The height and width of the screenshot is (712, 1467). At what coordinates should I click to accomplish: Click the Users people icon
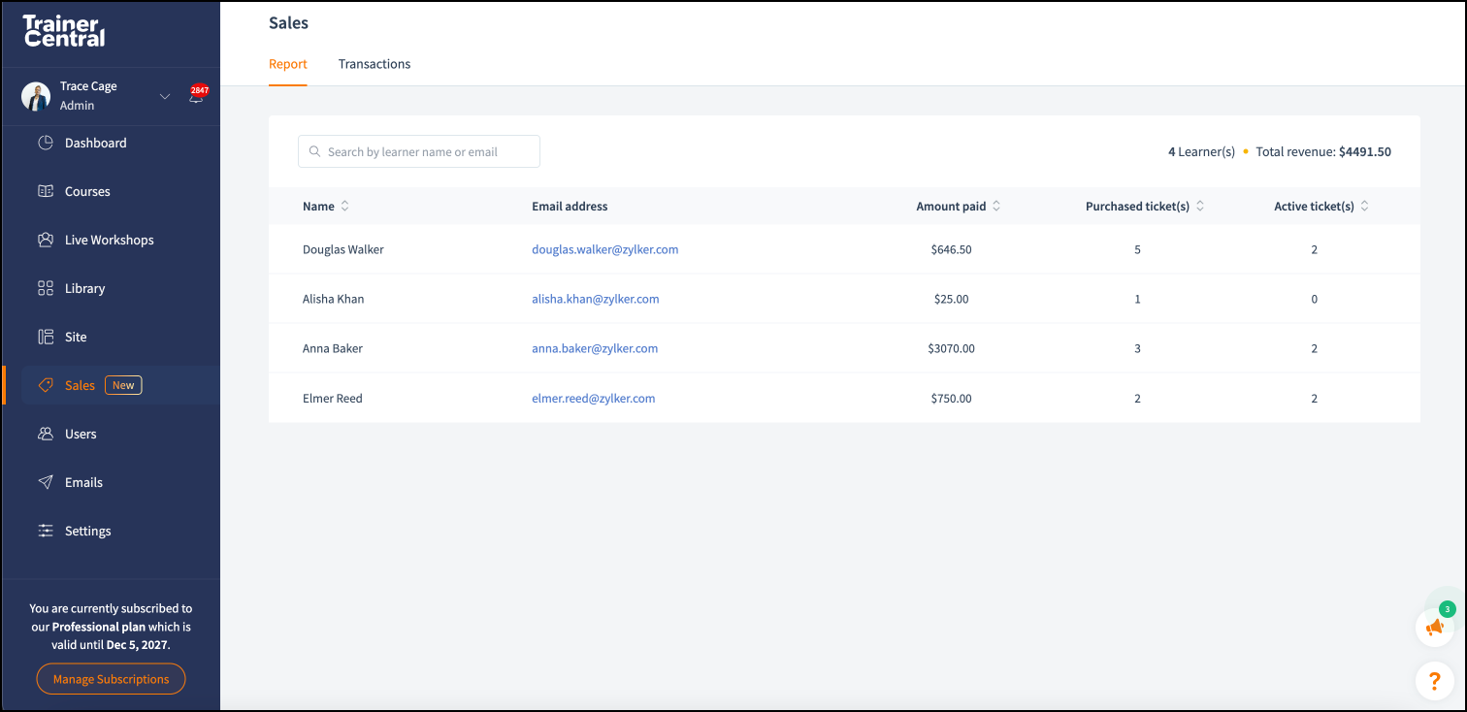46,434
